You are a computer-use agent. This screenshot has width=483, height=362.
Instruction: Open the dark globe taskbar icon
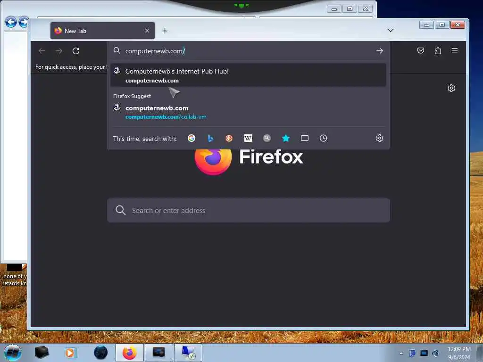101,353
